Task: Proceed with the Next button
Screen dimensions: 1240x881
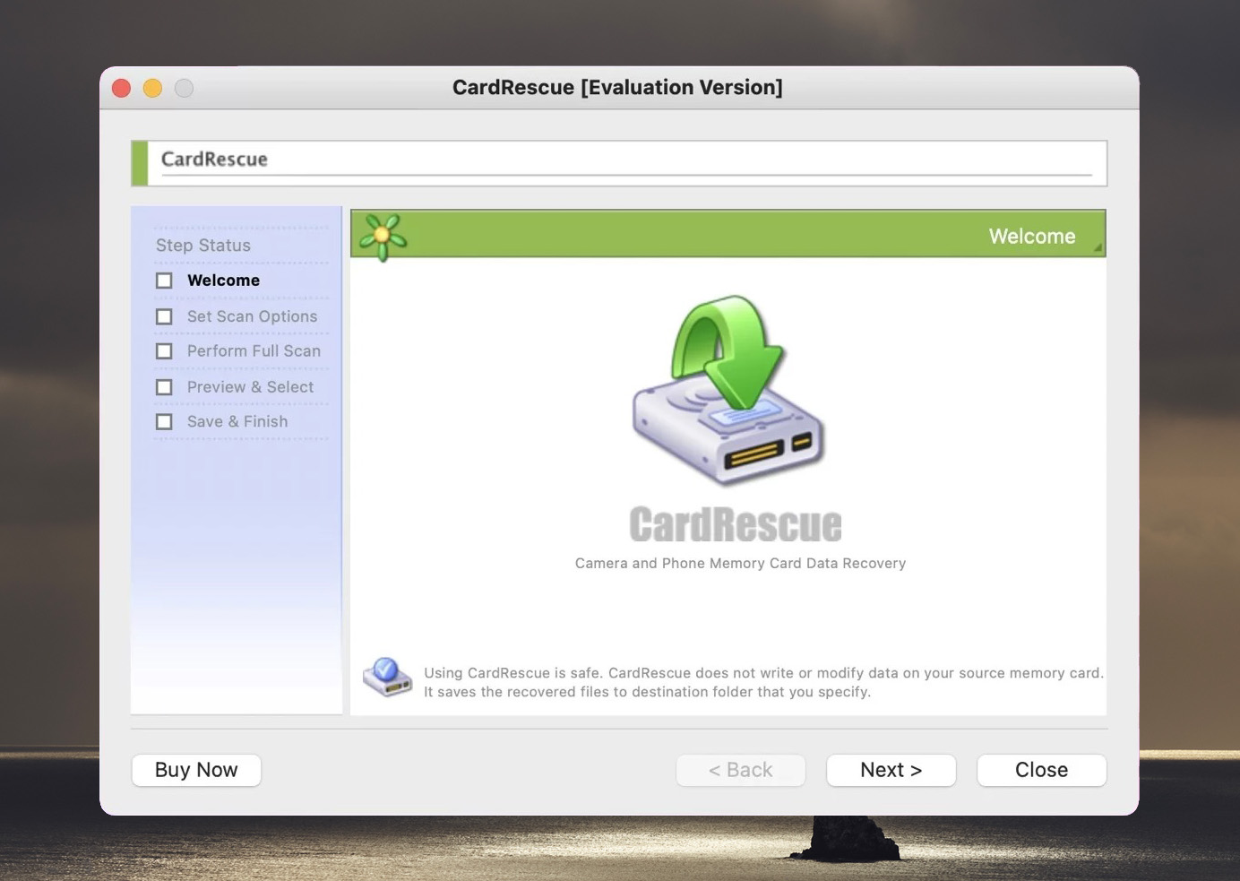Action: pyautogui.click(x=891, y=770)
